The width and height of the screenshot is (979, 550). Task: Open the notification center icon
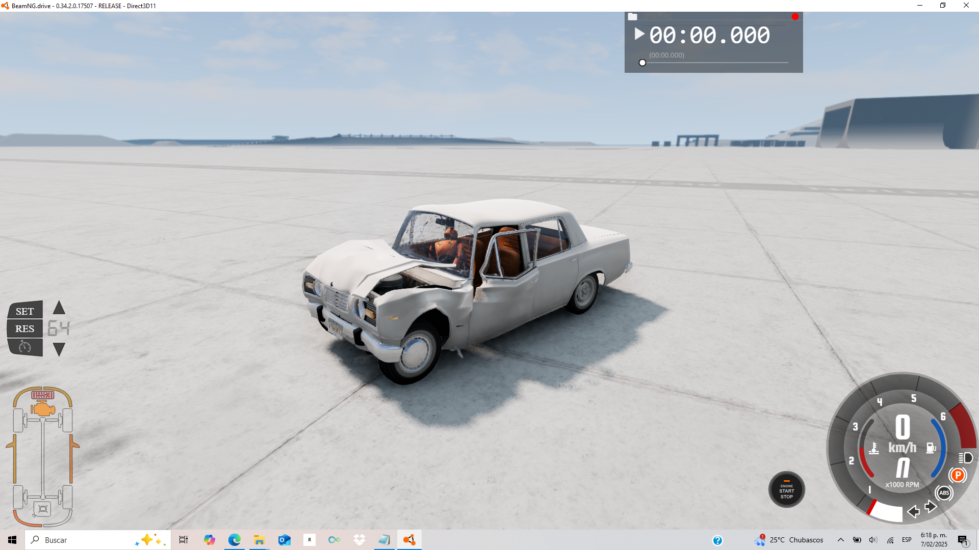click(963, 540)
